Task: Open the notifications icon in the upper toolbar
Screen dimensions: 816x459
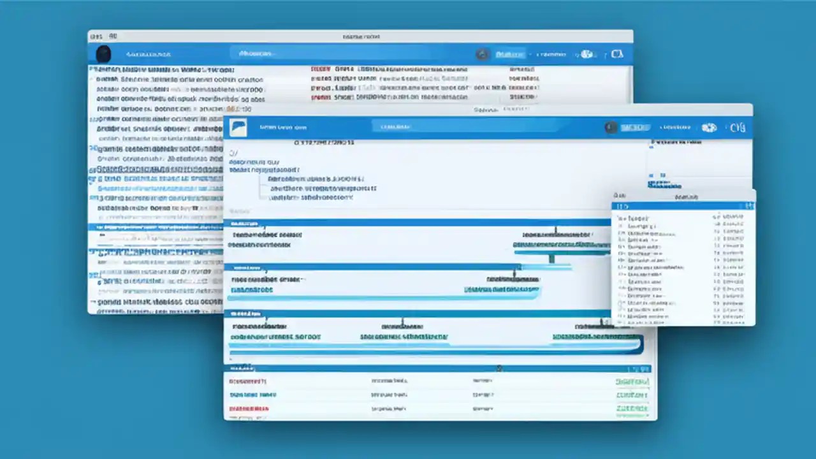Action: coord(586,54)
